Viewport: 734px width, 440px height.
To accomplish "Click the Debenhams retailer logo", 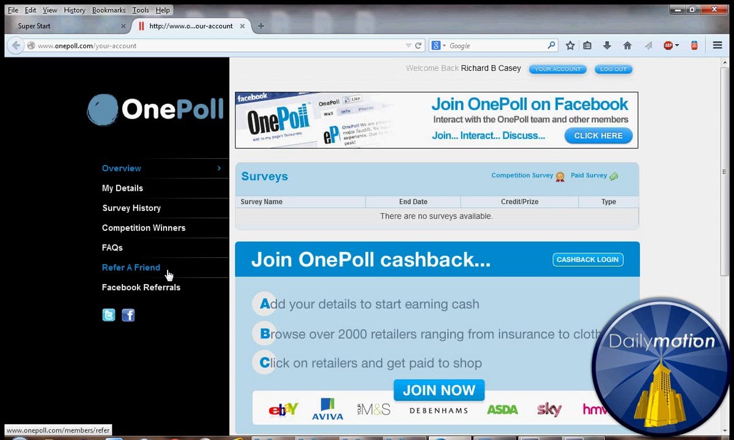I will pyautogui.click(x=439, y=411).
